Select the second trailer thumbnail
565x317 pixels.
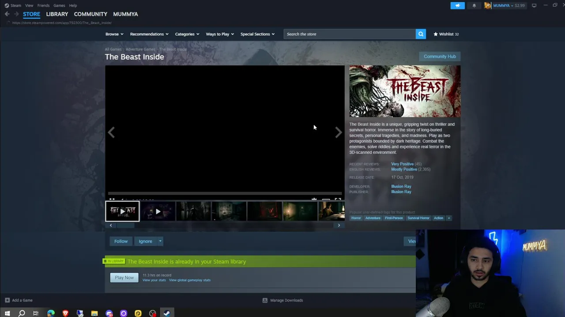click(158, 211)
